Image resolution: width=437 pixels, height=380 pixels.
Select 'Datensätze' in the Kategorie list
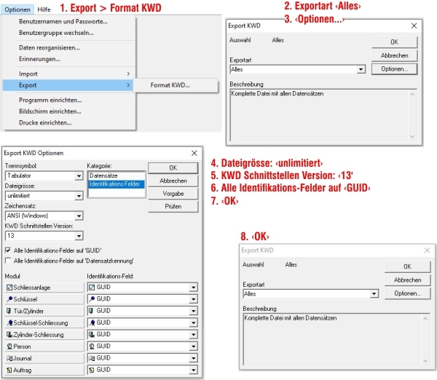coord(106,175)
